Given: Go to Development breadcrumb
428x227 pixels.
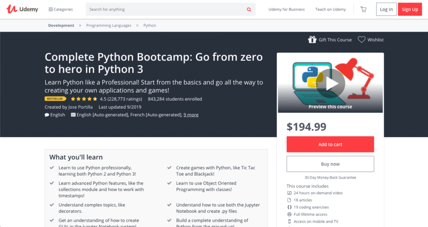Looking at the screenshot, I should click(61, 25).
